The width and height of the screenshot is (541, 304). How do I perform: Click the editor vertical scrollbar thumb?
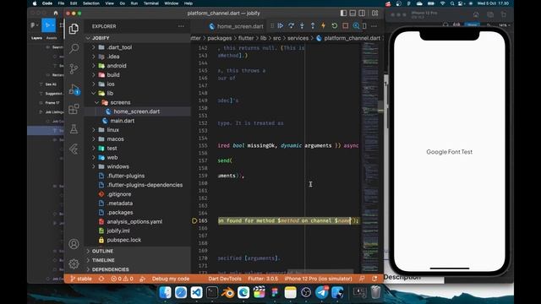click(x=380, y=106)
